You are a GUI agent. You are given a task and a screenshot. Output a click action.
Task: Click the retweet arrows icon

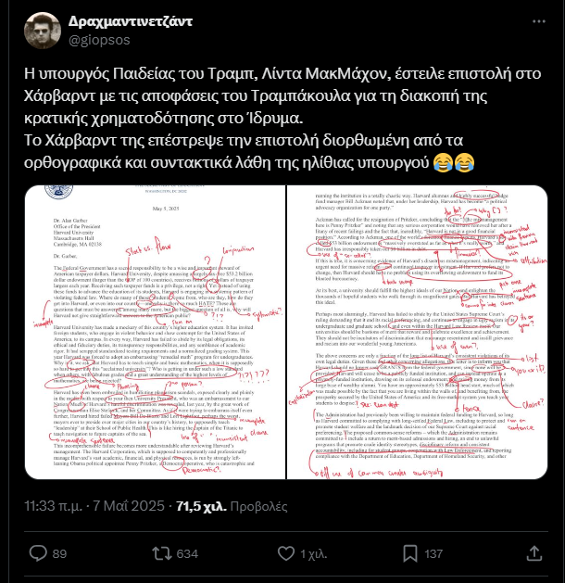coord(162,553)
